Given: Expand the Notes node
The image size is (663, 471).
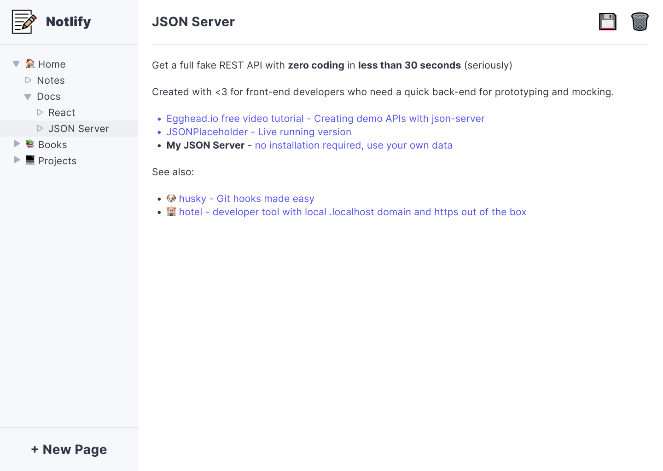Looking at the screenshot, I should (28, 80).
